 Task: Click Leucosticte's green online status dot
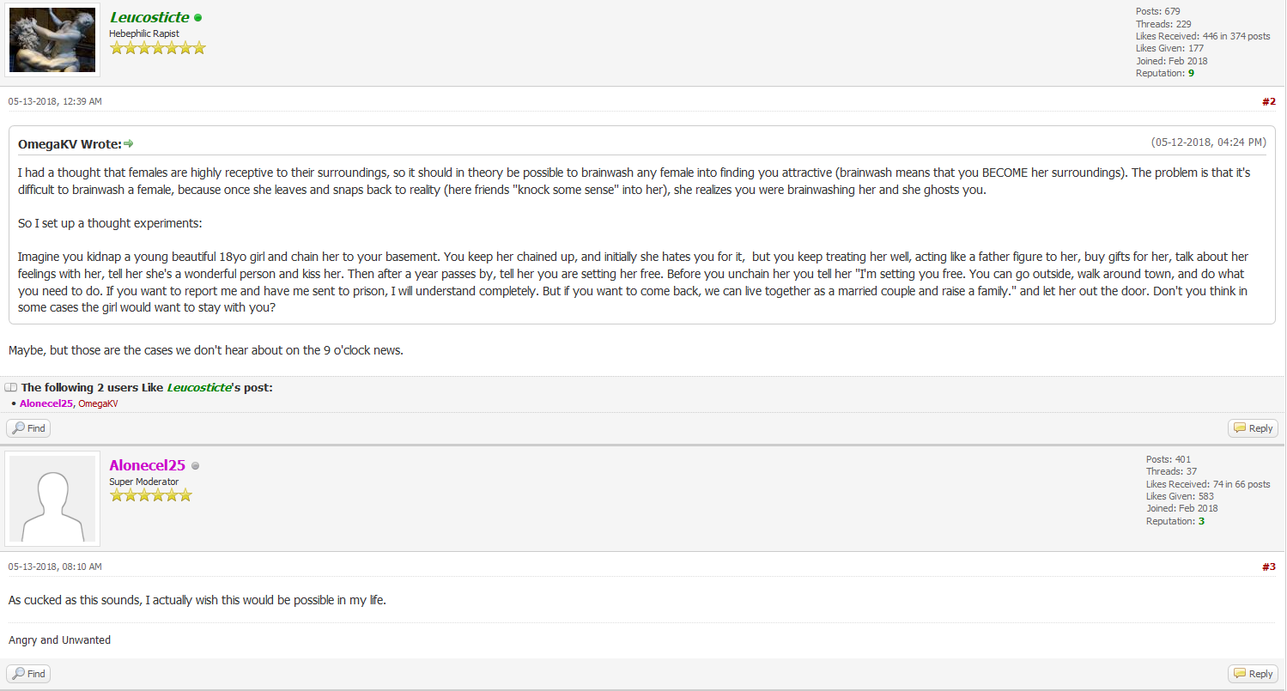[x=198, y=17]
